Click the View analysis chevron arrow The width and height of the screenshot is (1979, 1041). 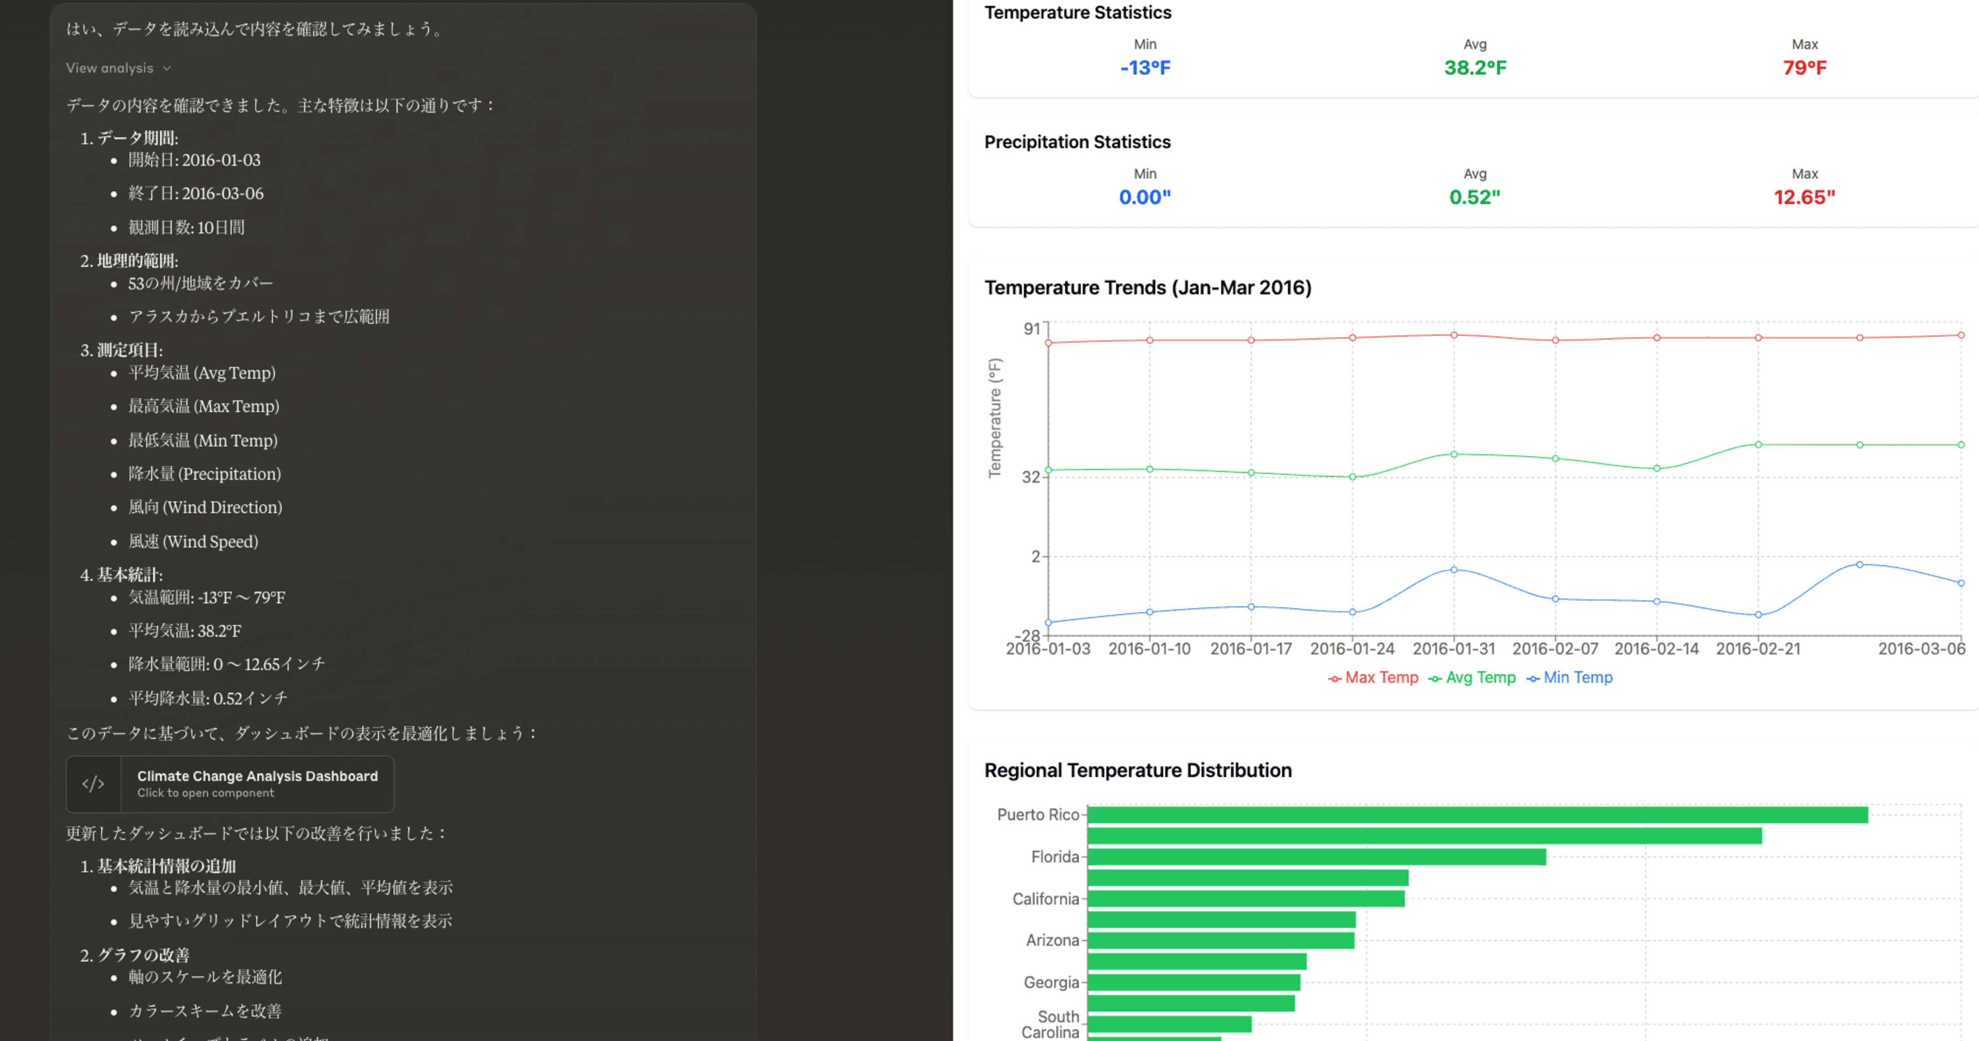pyautogui.click(x=167, y=69)
